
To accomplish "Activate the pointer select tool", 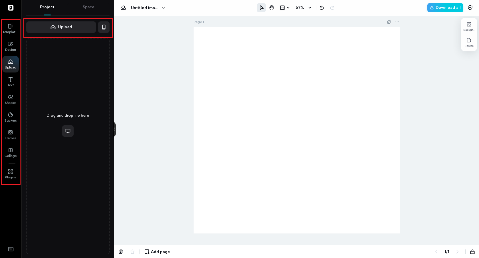I will click(x=261, y=8).
